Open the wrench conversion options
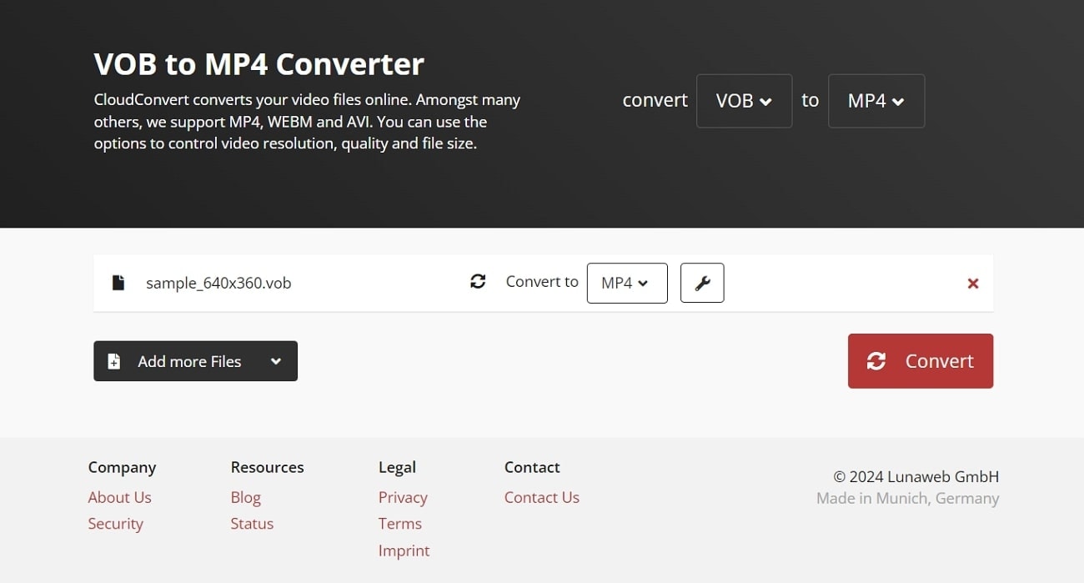This screenshot has height=583, width=1084. pos(702,283)
